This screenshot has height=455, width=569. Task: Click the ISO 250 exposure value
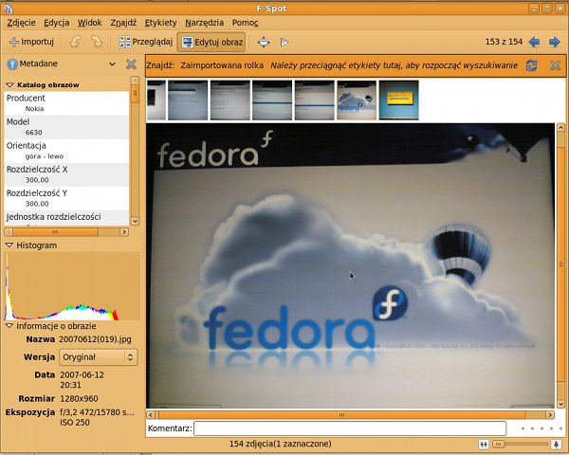tap(75, 423)
